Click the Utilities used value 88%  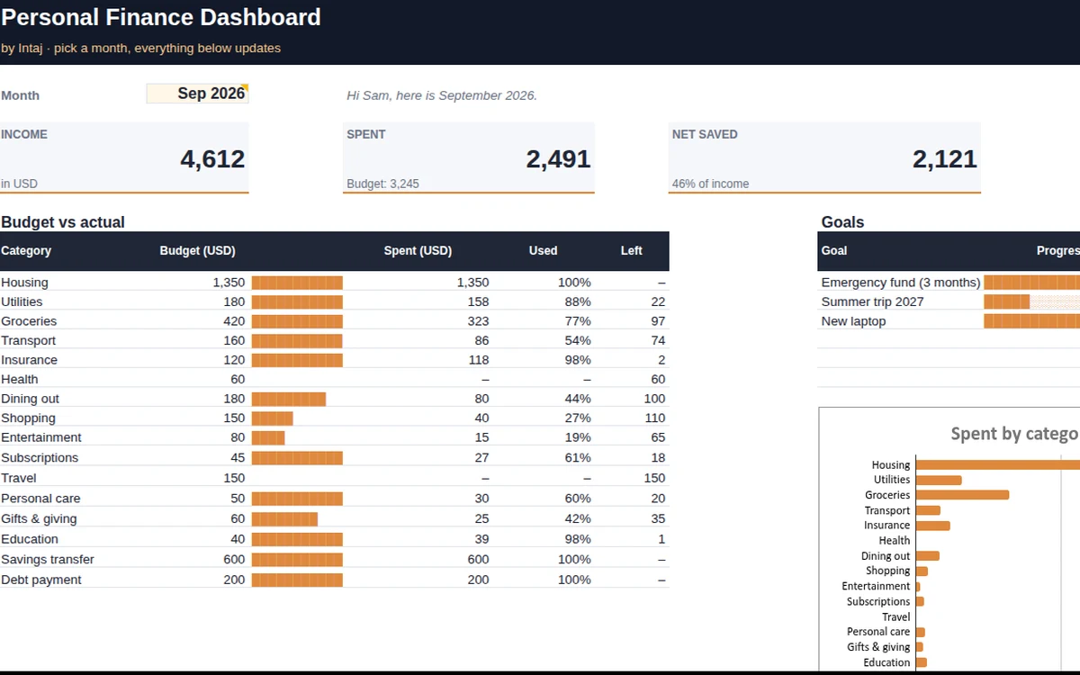[x=578, y=301]
